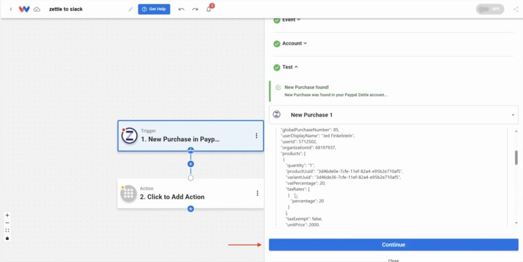The width and height of the screenshot is (523, 262).
Task: Toggle the canvas lock icon
Action: click(7, 239)
